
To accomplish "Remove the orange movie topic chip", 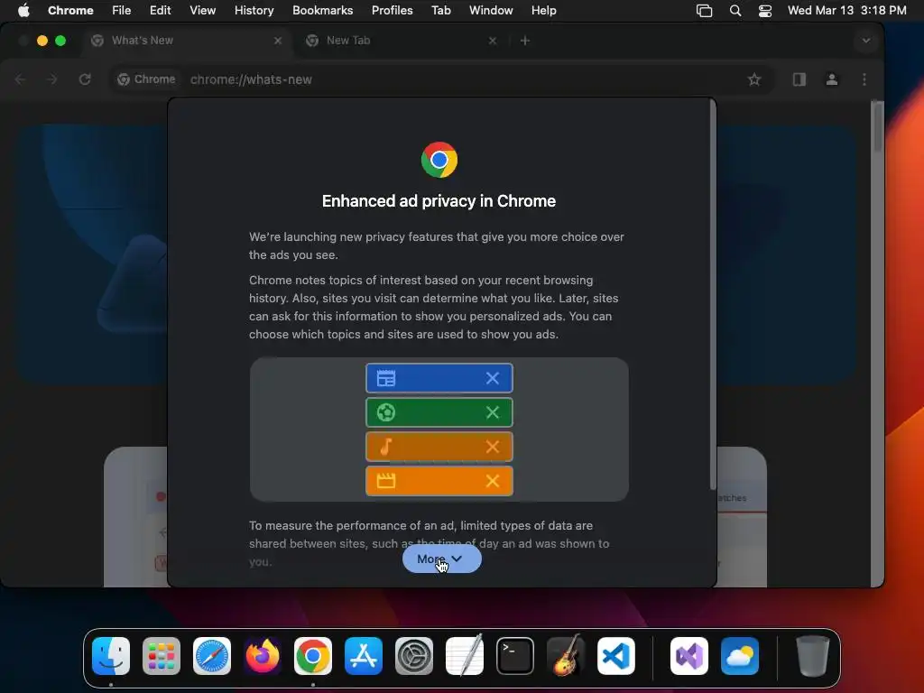I will coord(493,481).
